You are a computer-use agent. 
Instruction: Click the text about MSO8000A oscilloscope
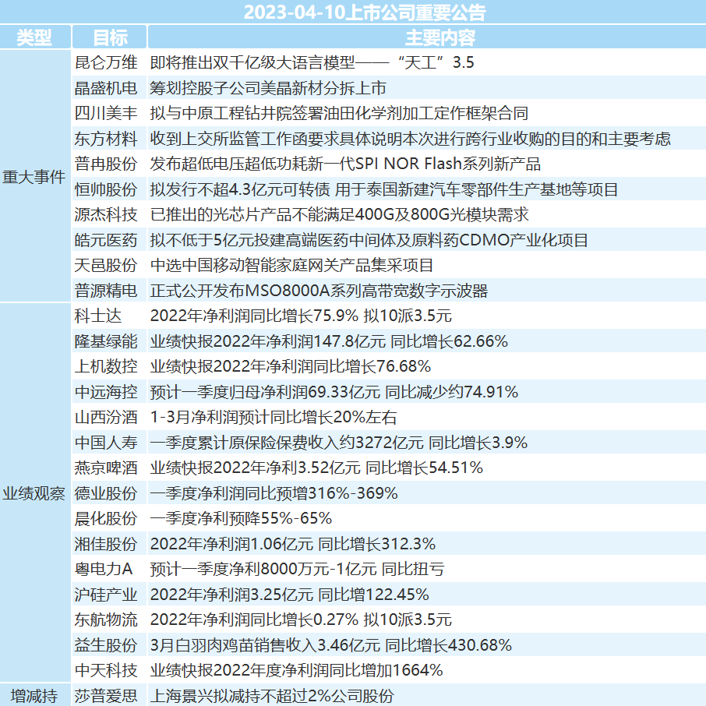[319, 291]
